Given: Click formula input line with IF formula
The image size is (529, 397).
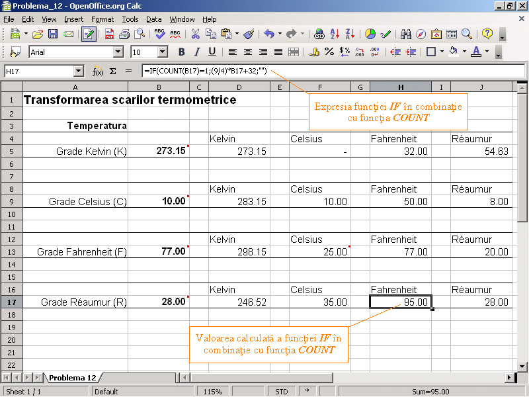Looking at the screenshot, I should 333,71.
